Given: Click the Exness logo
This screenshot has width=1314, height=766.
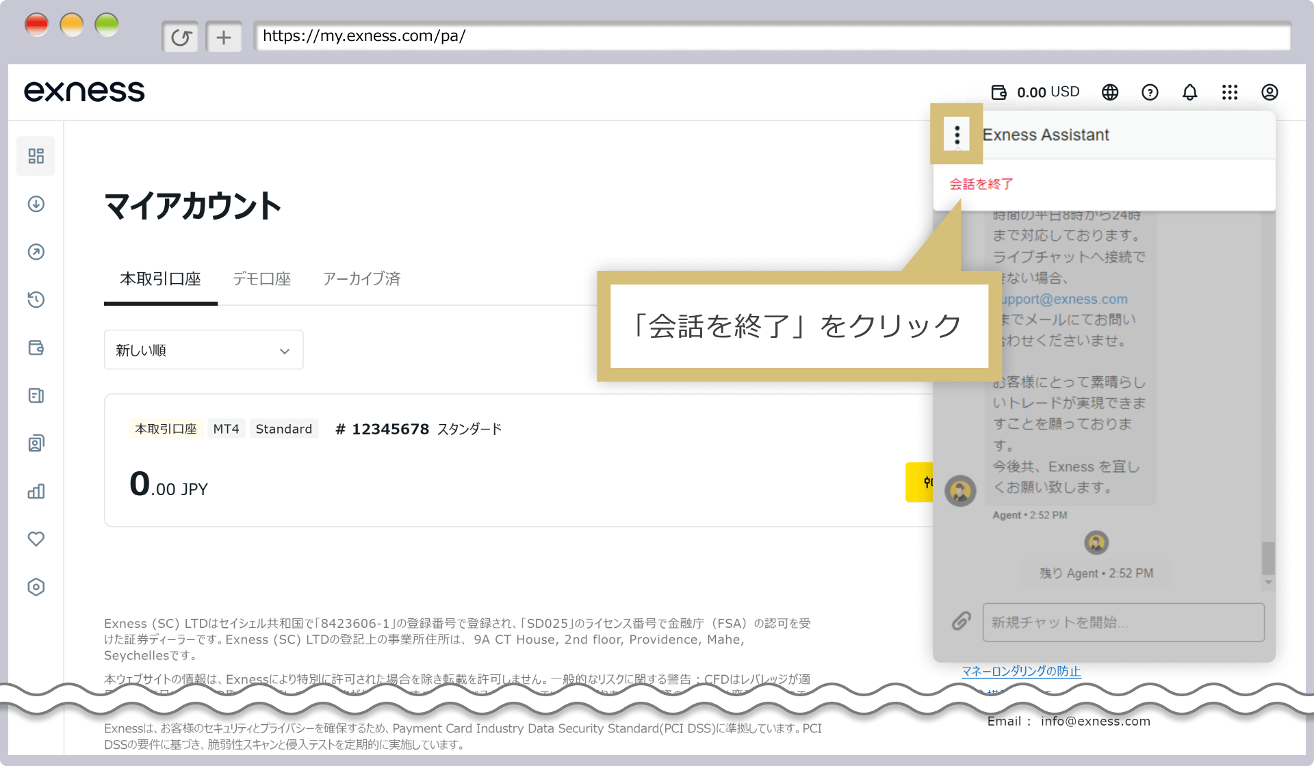Looking at the screenshot, I should 84,92.
